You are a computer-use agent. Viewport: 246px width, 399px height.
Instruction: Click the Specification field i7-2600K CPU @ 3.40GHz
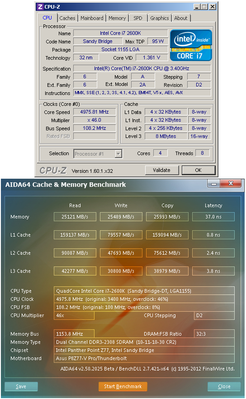(x=142, y=68)
